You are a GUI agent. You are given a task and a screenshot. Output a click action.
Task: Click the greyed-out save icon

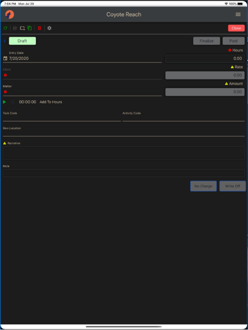tap(15, 28)
